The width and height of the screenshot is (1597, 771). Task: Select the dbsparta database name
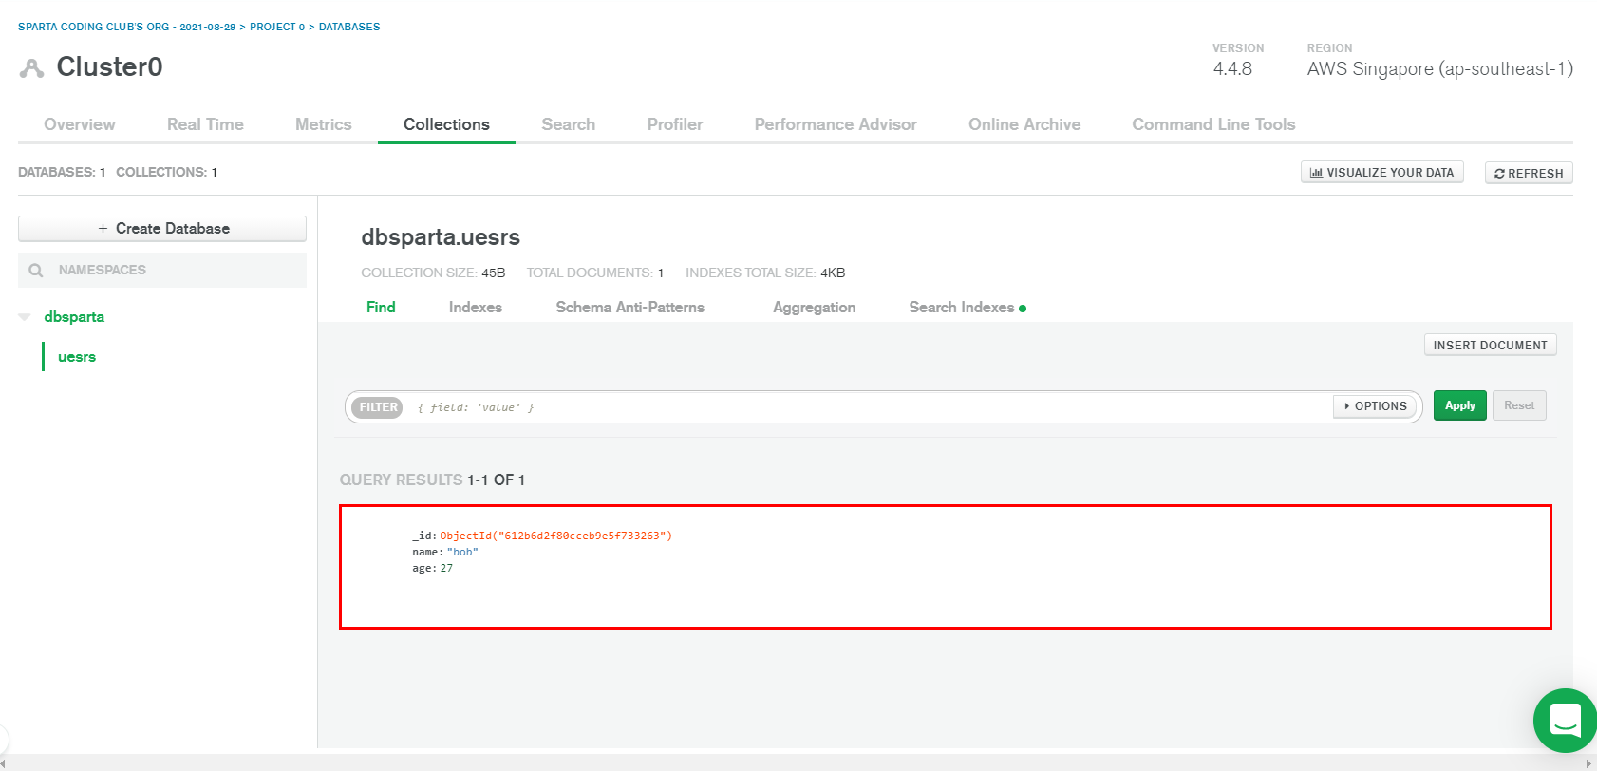74,317
